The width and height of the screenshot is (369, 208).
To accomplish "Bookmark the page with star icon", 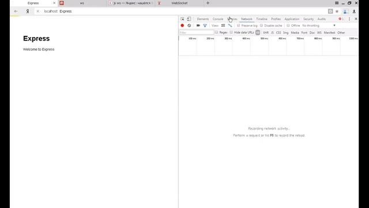I will point(337,12).
